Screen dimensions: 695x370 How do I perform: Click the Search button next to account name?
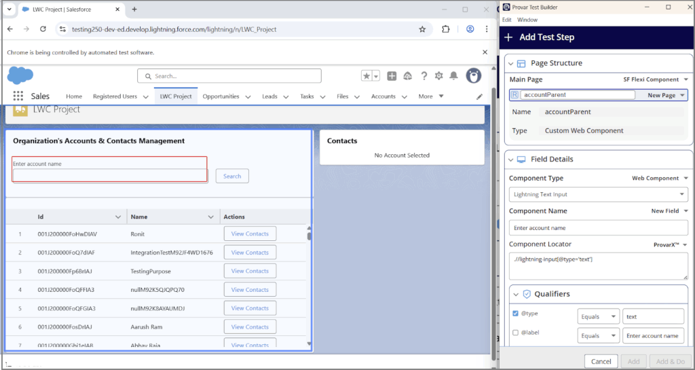pos(232,176)
